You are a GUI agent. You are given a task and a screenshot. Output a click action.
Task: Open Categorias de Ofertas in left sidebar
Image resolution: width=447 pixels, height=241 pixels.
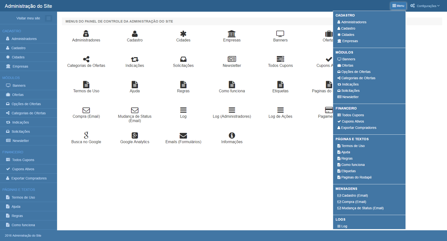[28, 113]
